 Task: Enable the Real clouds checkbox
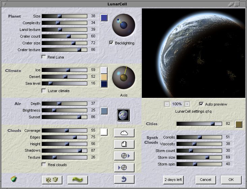pos(43,164)
